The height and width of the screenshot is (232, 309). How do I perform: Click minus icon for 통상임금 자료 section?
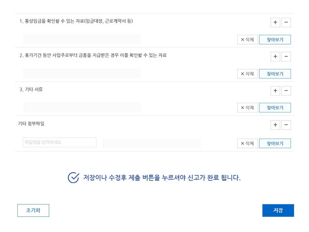286,22
